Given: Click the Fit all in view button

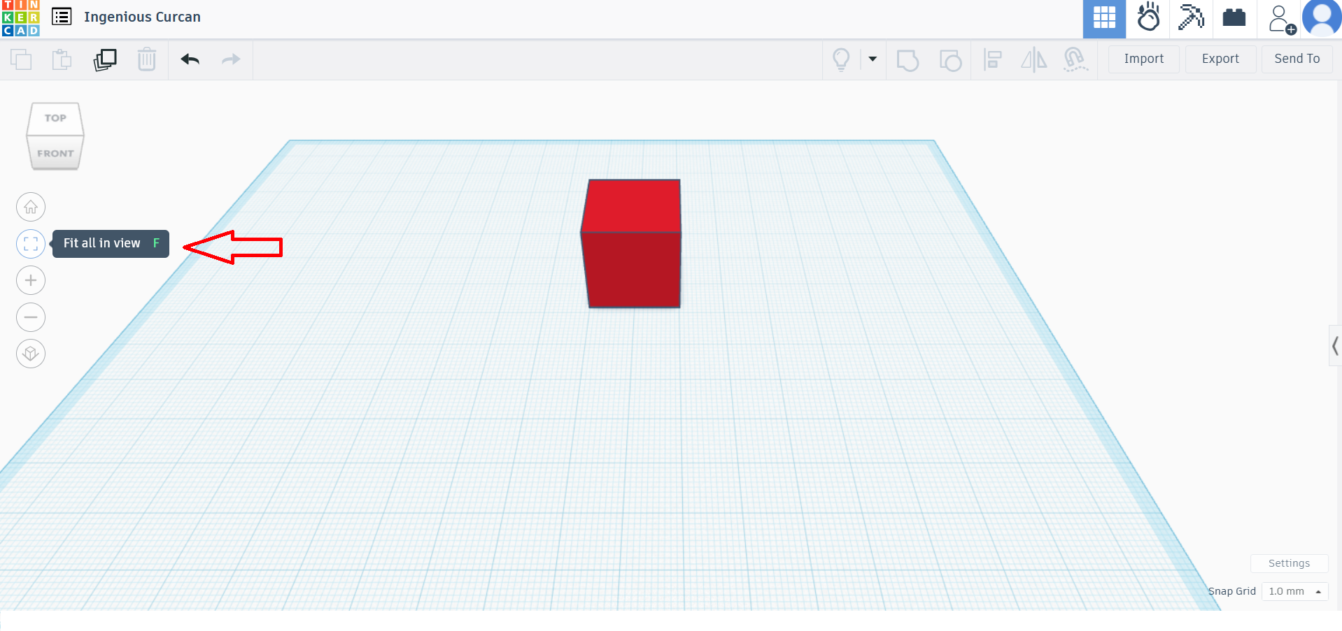Looking at the screenshot, I should click(x=31, y=244).
